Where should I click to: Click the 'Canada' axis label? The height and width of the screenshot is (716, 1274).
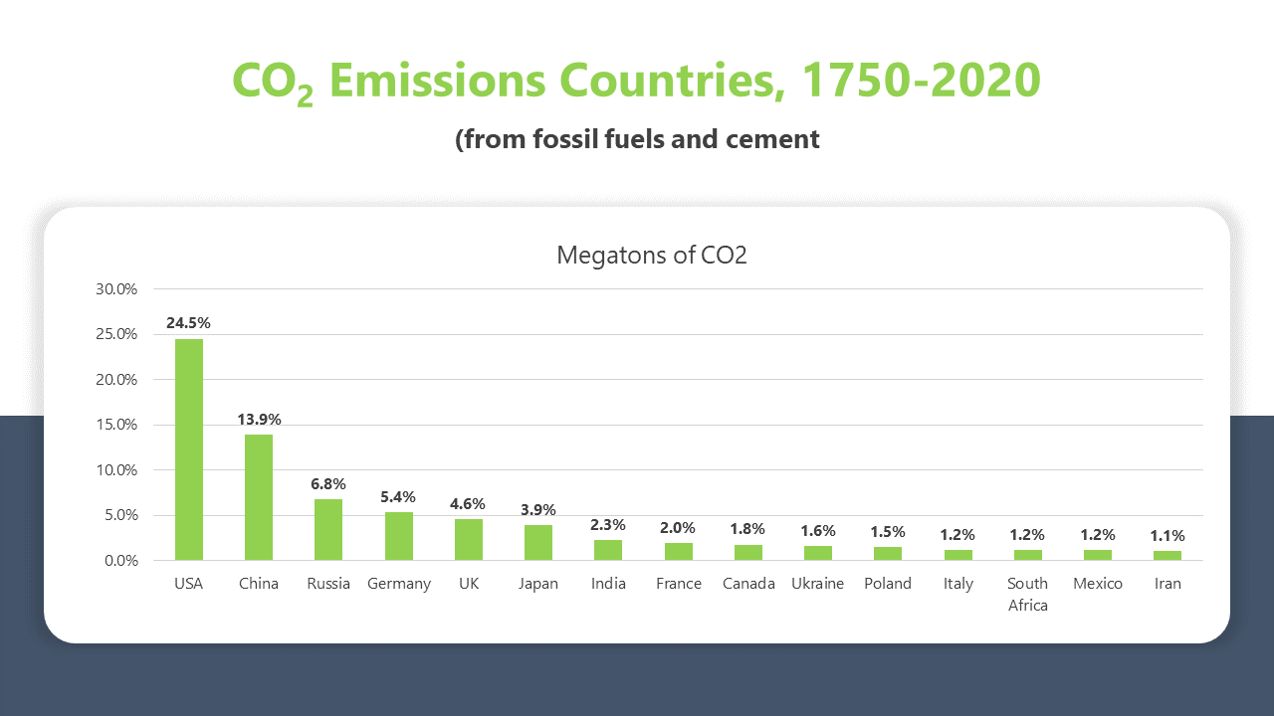click(x=748, y=584)
